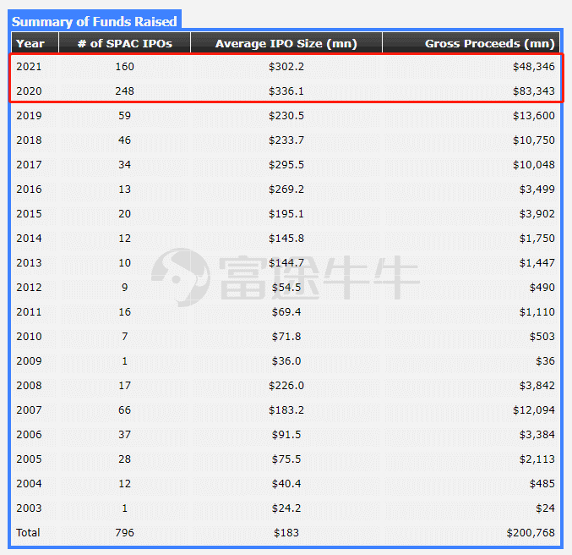The height and width of the screenshot is (555, 572).
Task: Select the year cell '2003'
Action: (29, 508)
